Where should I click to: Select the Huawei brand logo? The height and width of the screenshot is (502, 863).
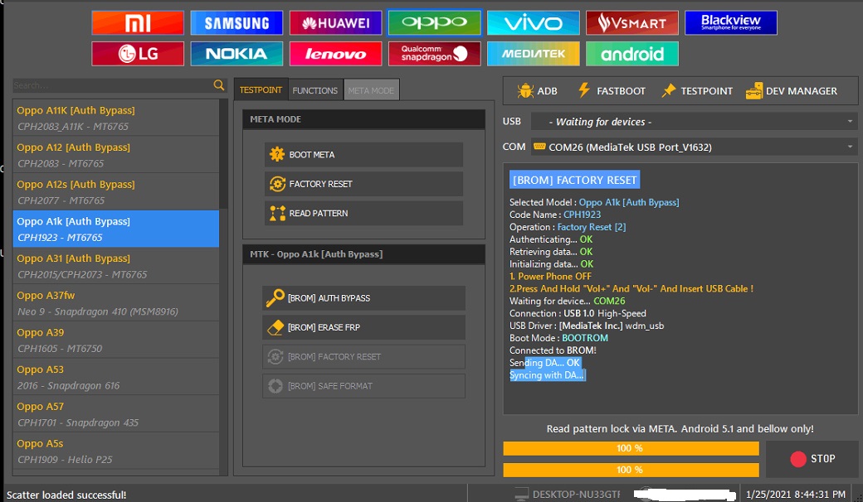coord(336,23)
